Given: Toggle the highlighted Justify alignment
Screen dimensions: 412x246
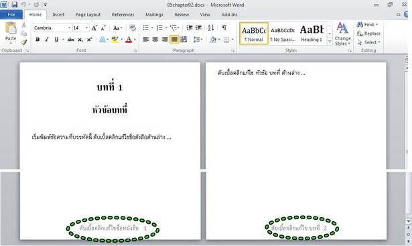Looking at the screenshot, I should click(x=174, y=40).
